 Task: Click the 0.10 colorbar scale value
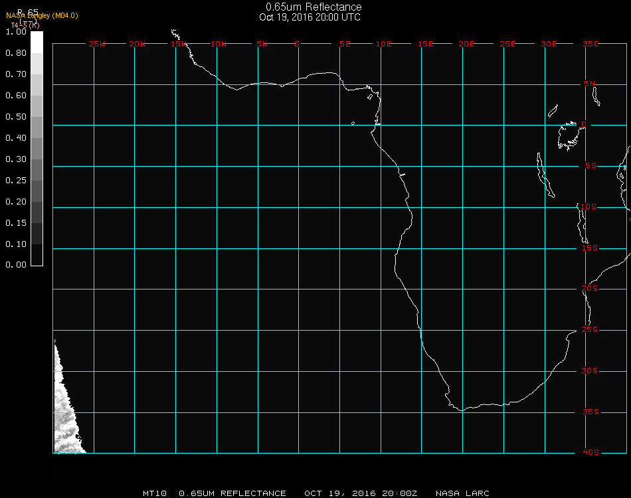[x=16, y=244]
